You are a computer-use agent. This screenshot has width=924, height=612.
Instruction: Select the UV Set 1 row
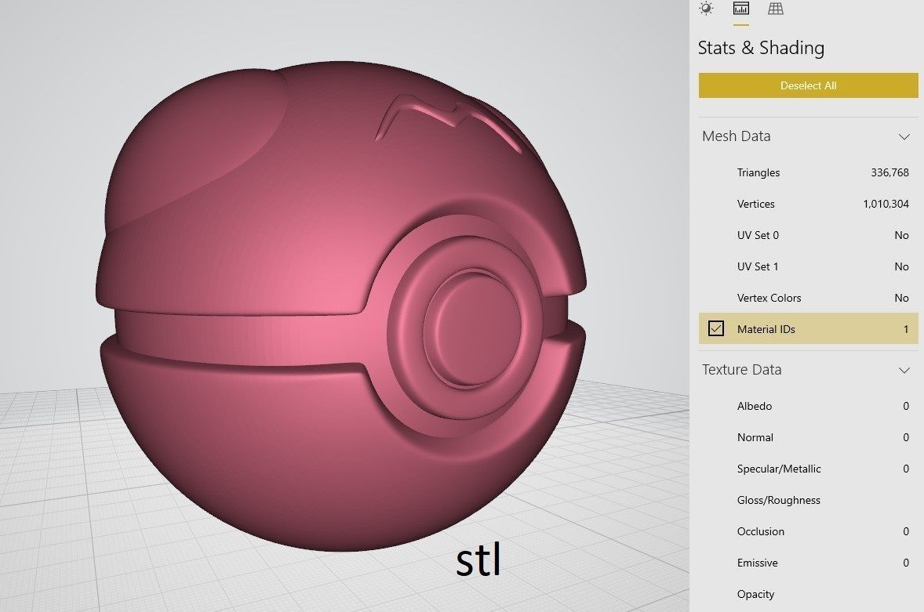(808, 266)
